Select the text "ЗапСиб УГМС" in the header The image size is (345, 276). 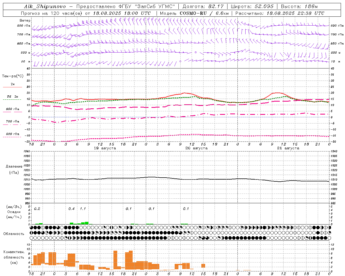click(x=156, y=7)
